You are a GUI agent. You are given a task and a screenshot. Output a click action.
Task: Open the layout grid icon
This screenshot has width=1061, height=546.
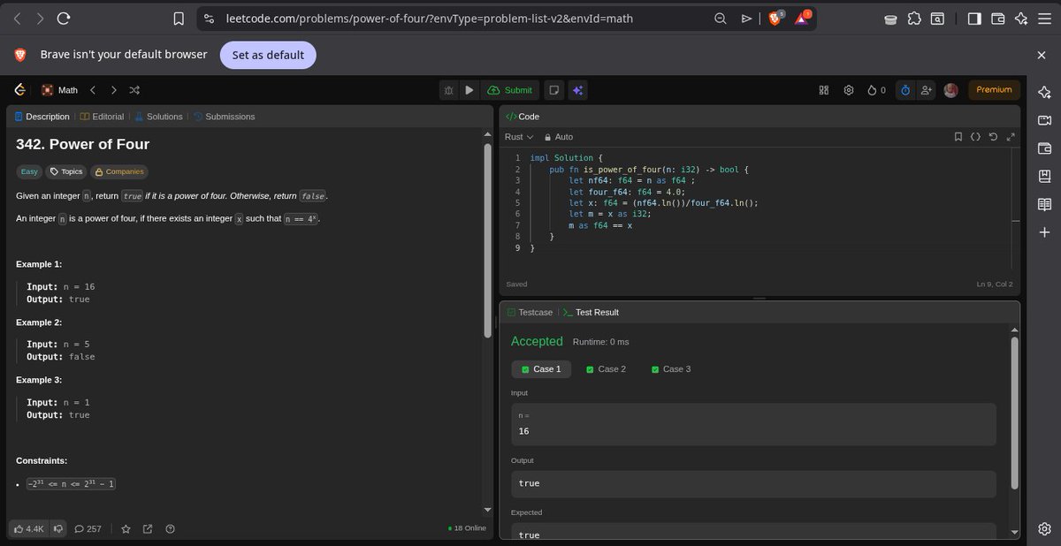click(x=824, y=90)
